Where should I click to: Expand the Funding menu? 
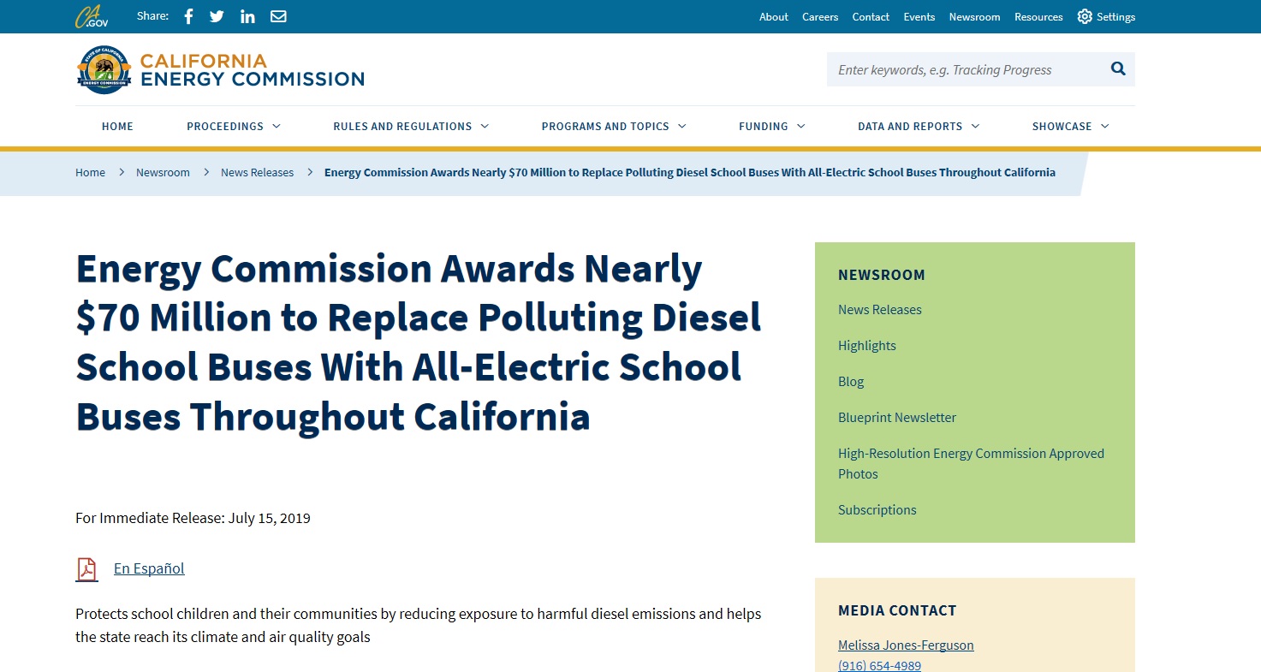point(772,126)
